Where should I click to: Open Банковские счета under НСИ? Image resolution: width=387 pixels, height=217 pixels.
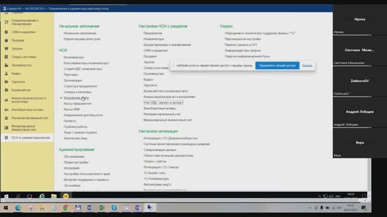(x=76, y=98)
